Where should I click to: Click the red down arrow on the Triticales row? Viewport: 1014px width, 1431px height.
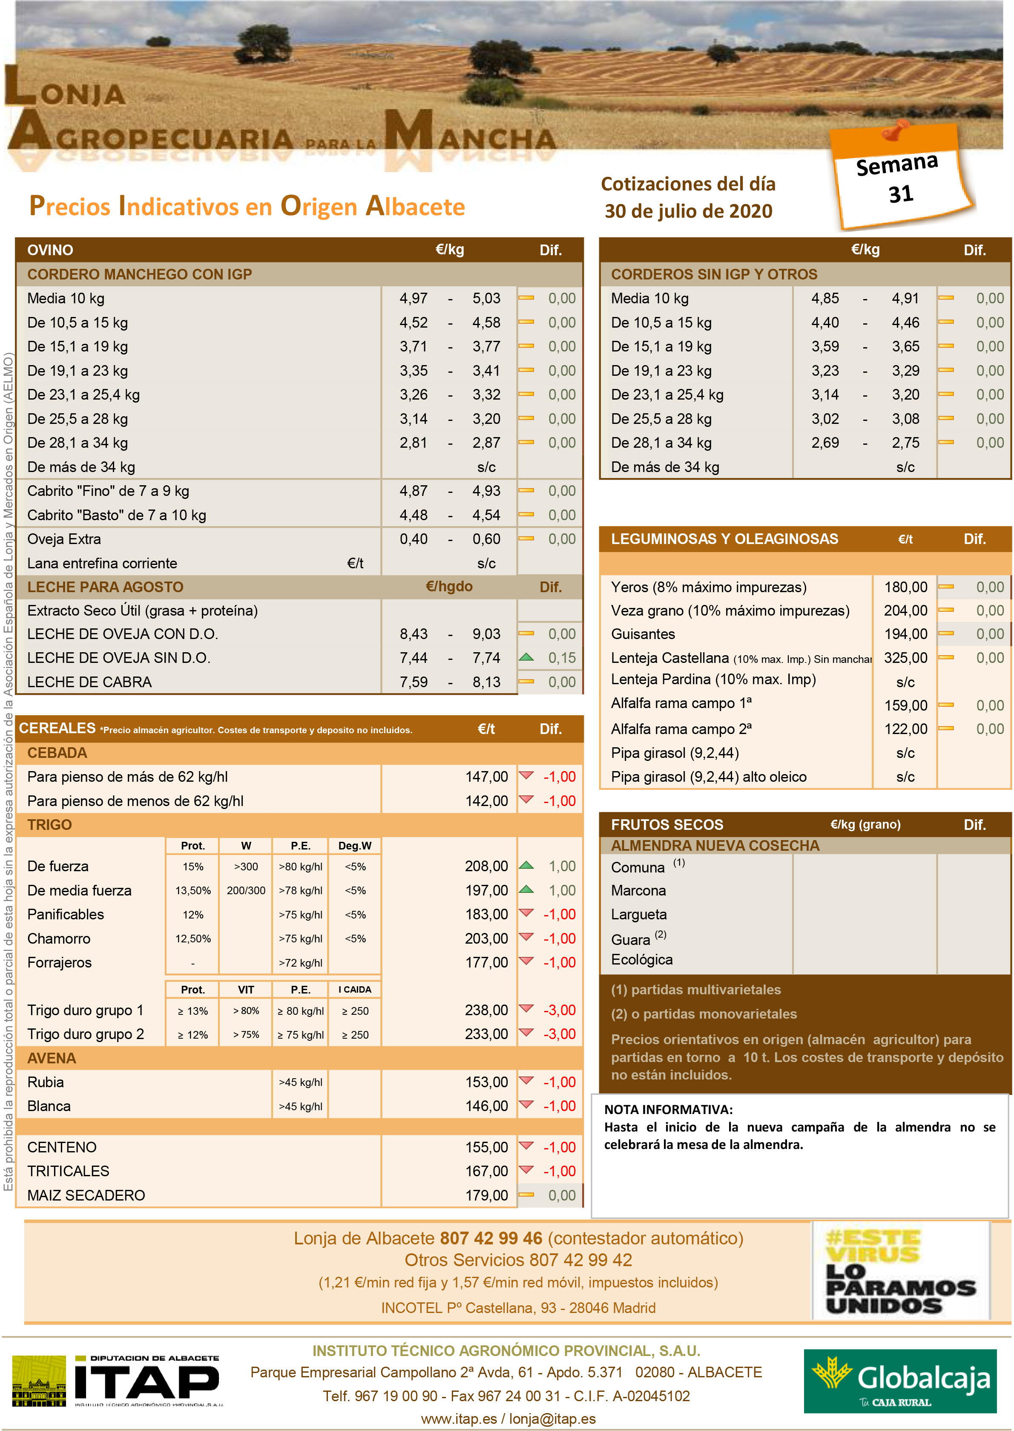point(526,1169)
